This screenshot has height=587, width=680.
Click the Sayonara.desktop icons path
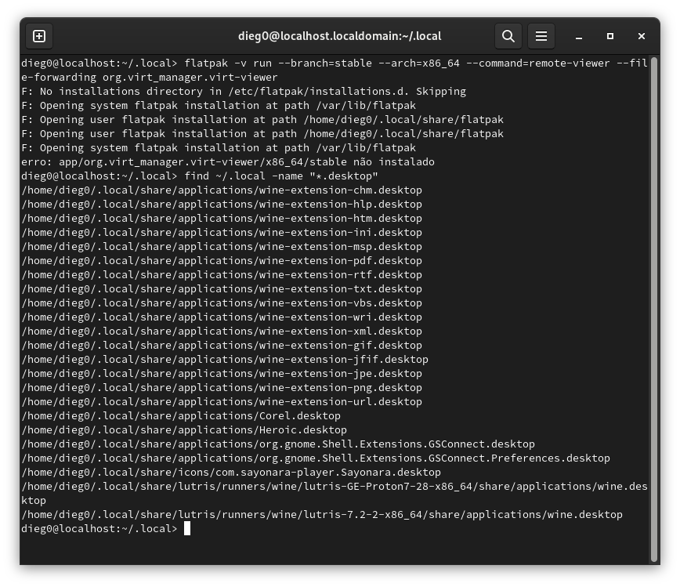click(231, 473)
